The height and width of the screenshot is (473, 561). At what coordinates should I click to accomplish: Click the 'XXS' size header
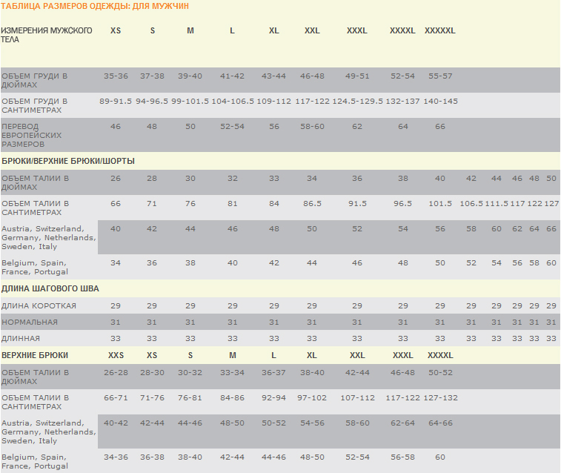[116, 355]
